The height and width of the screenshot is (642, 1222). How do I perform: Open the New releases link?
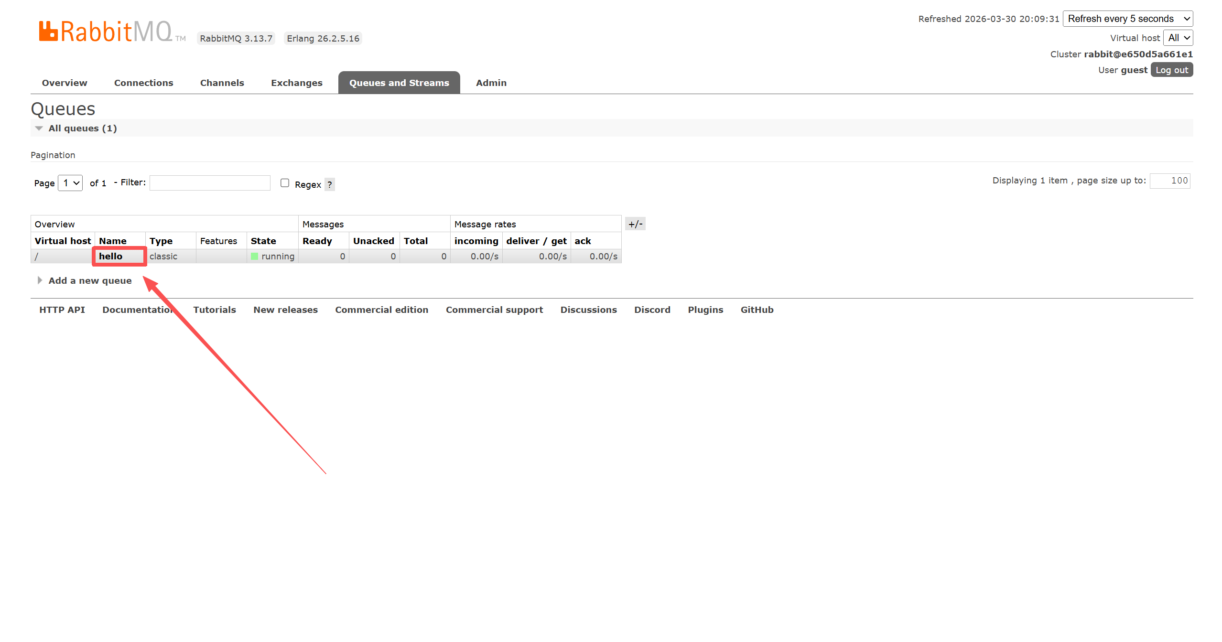tap(286, 310)
